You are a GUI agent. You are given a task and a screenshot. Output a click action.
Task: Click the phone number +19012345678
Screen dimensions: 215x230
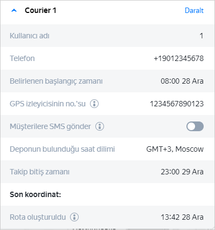click(x=179, y=58)
